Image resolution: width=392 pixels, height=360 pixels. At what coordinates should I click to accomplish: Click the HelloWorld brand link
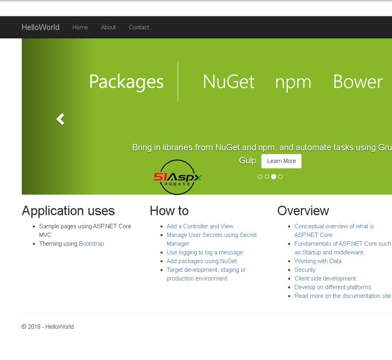tap(40, 27)
